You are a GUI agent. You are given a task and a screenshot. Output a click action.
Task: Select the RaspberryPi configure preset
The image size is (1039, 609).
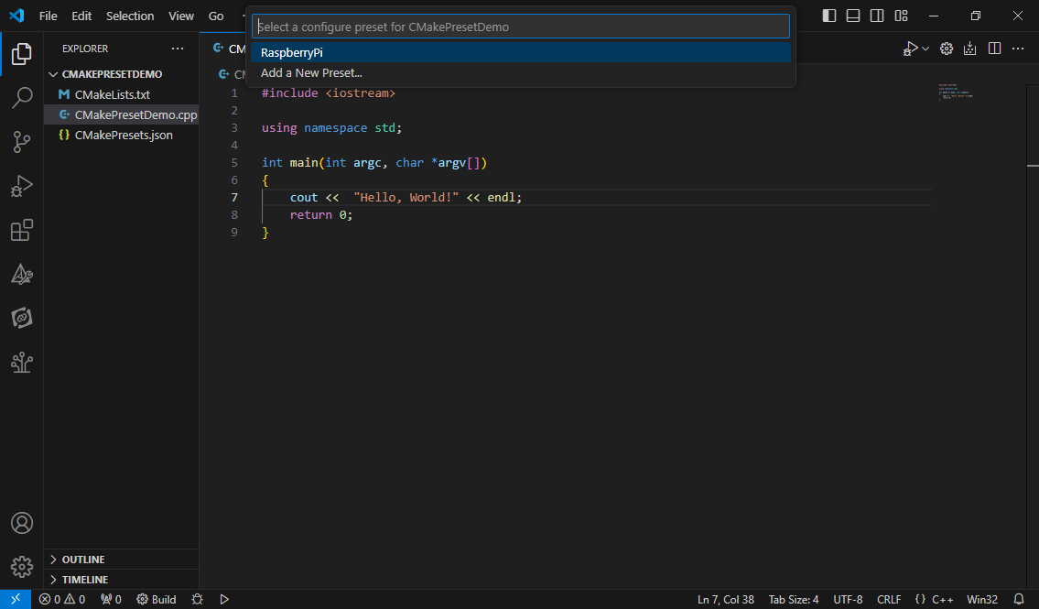click(521, 52)
